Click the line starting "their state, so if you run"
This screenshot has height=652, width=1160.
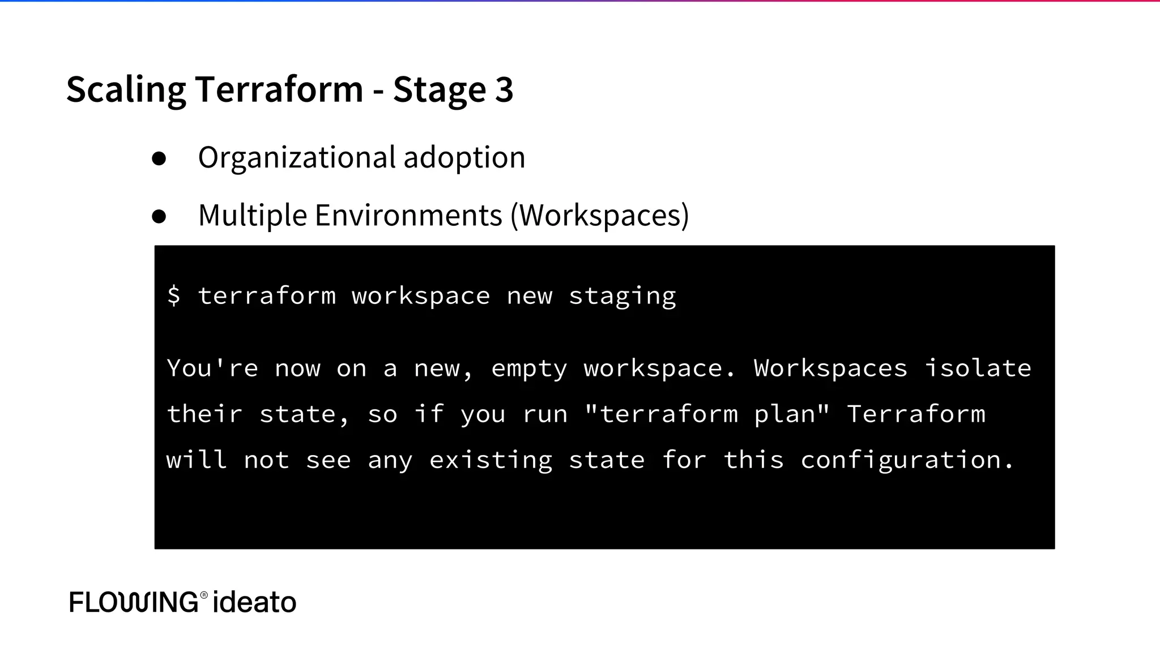coord(576,414)
